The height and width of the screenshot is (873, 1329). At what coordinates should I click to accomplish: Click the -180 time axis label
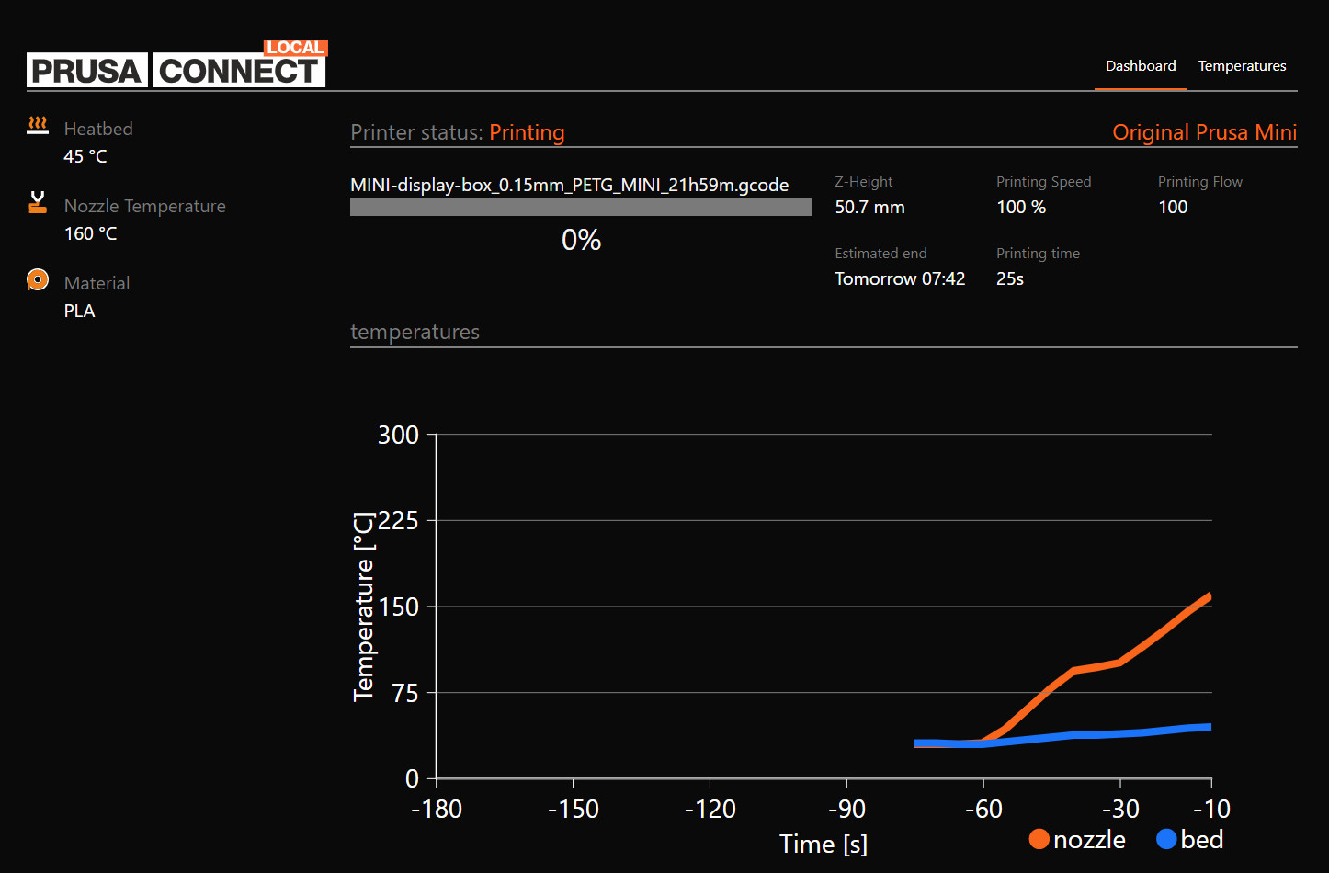tap(436, 809)
